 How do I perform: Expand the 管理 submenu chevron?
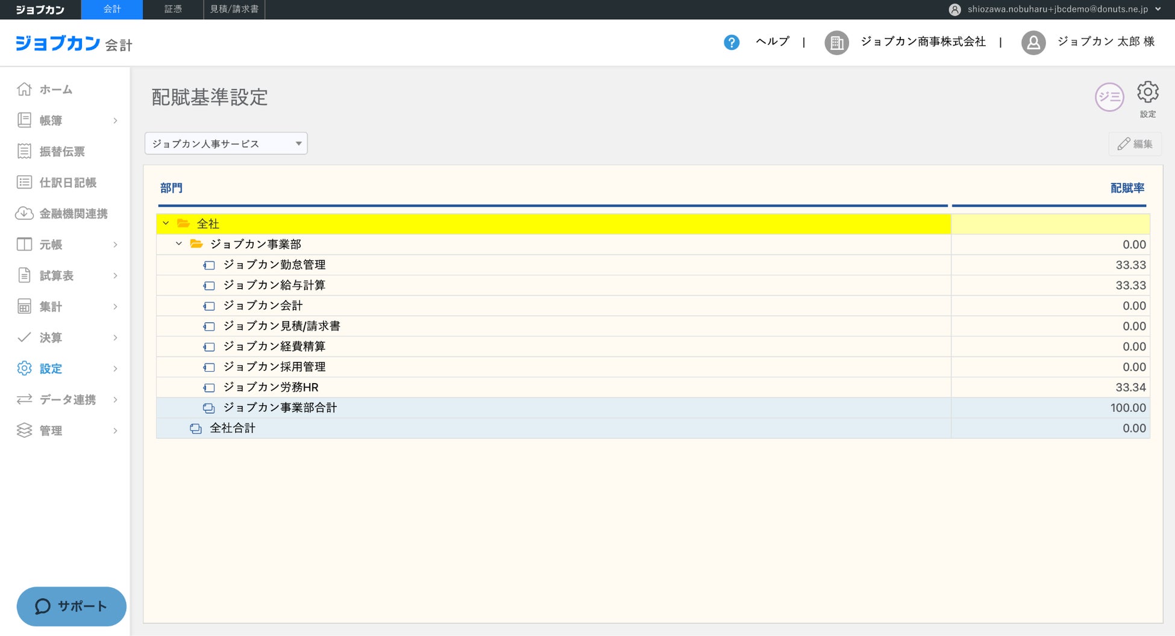pos(115,431)
